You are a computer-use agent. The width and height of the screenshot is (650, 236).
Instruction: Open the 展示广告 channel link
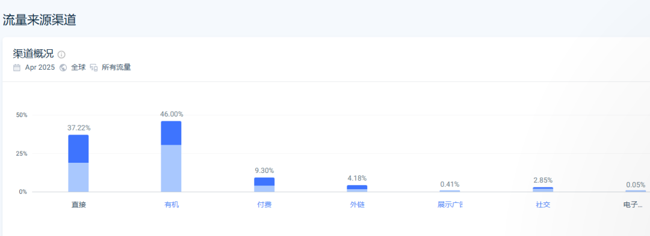click(450, 205)
